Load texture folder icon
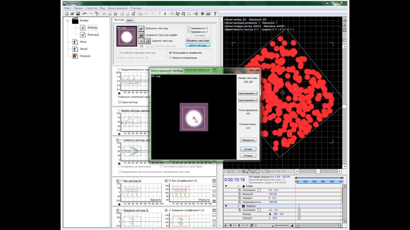The width and height of the screenshot is (410, 230). point(141,28)
